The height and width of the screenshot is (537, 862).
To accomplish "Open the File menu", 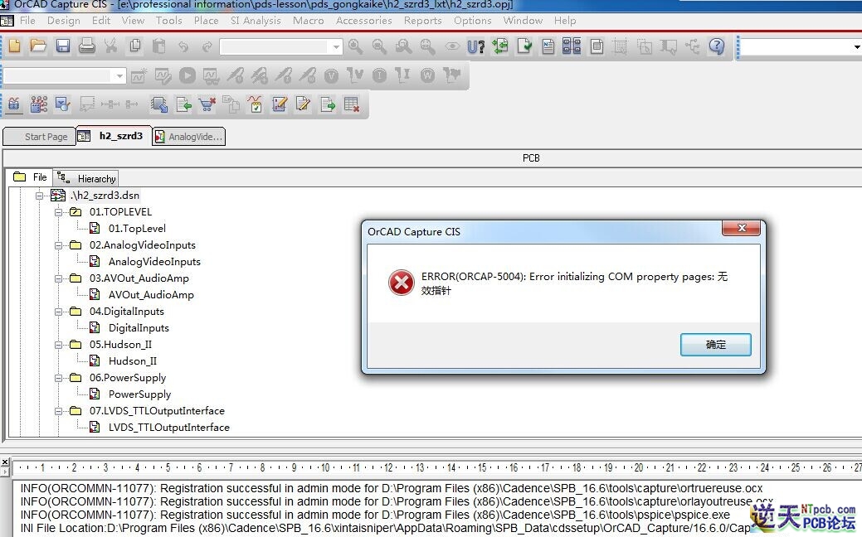I will click(27, 21).
